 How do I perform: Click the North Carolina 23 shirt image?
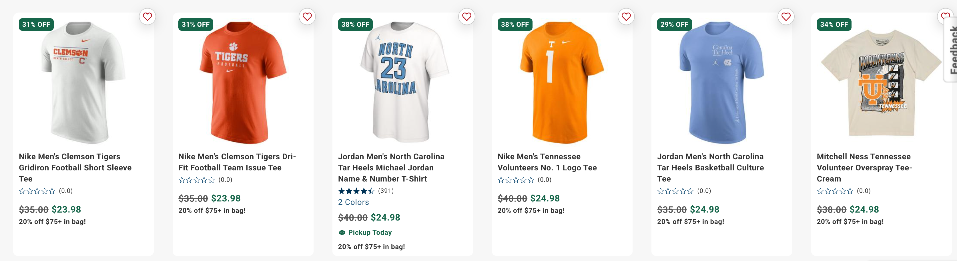coord(403,82)
